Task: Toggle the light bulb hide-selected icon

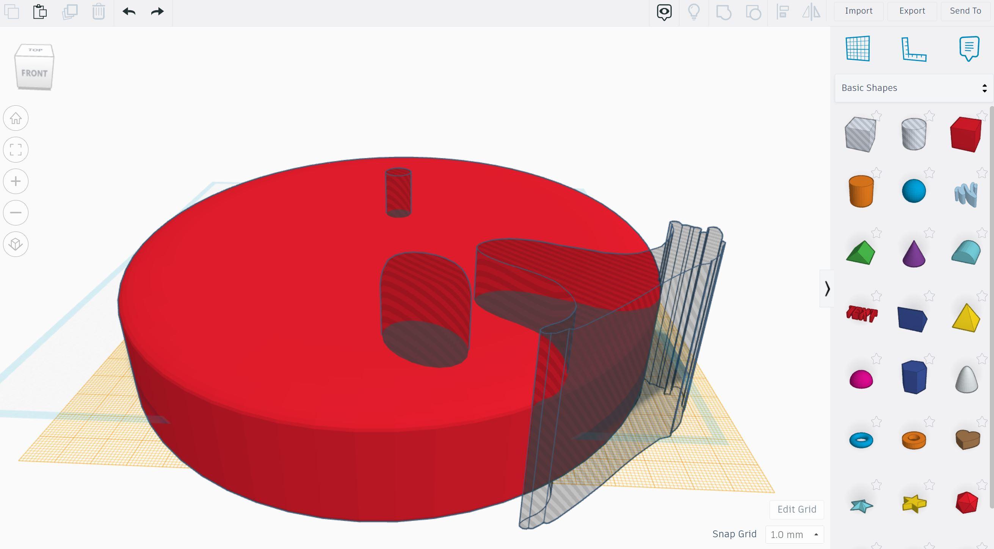Action: [694, 12]
